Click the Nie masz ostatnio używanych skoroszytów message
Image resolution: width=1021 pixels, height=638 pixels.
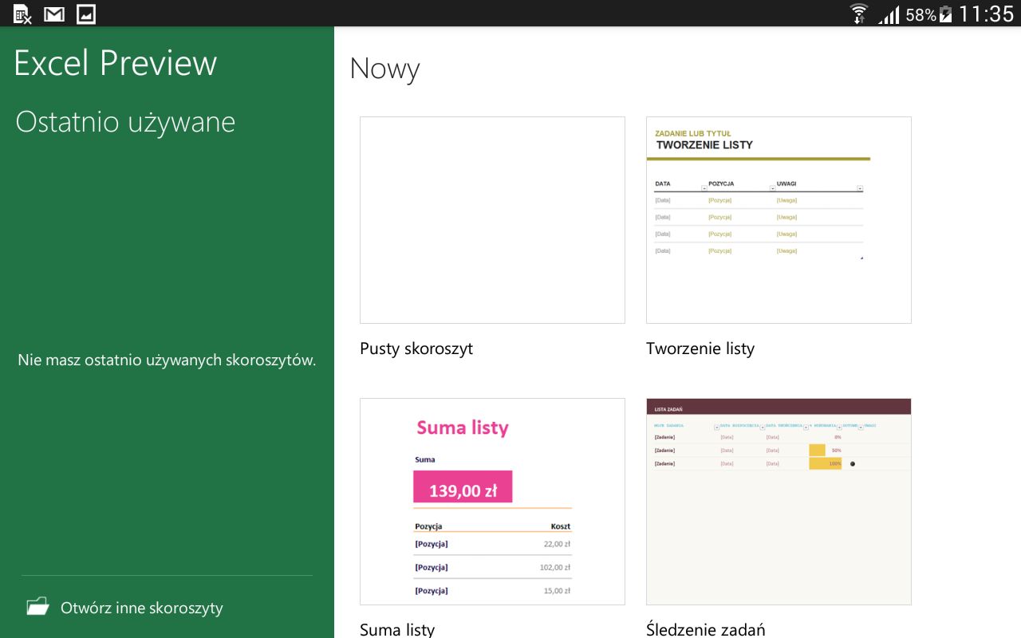tap(167, 360)
